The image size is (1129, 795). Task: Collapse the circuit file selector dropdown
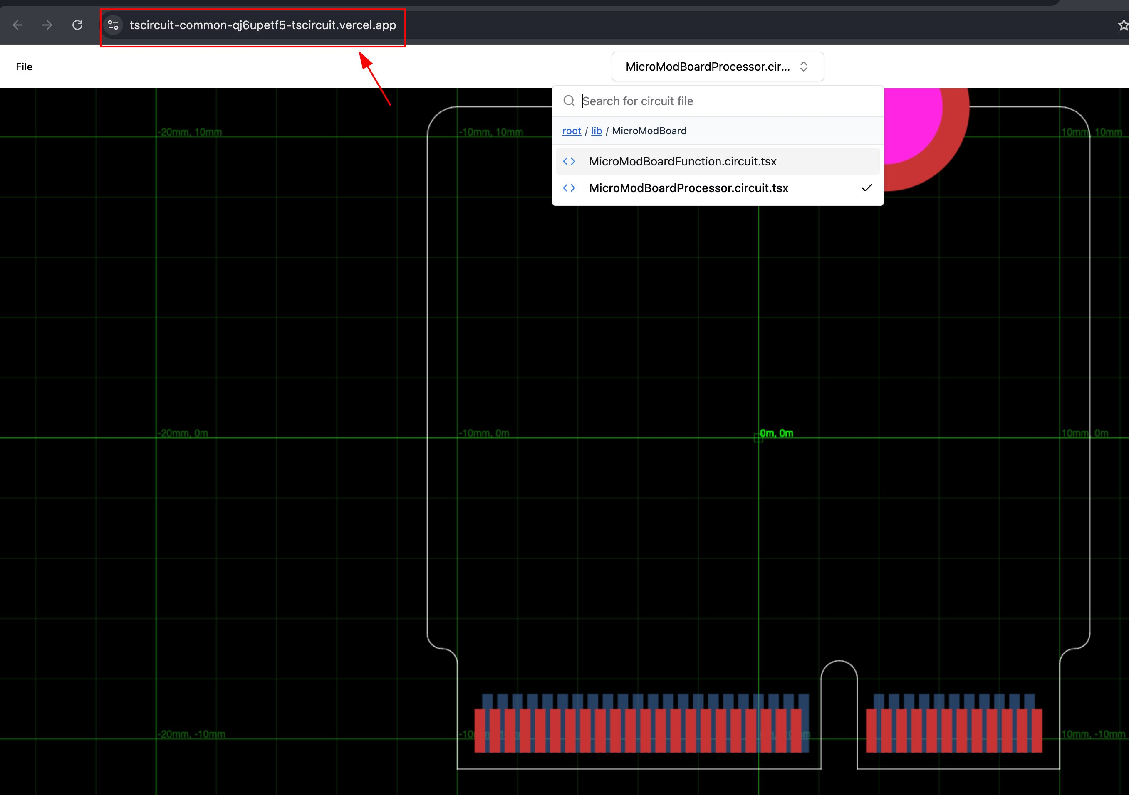[708, 67]
